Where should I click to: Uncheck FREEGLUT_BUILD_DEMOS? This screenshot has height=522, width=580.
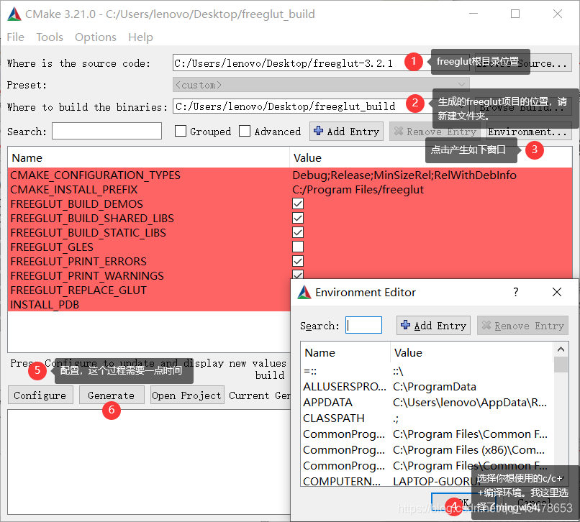[297, 203]
